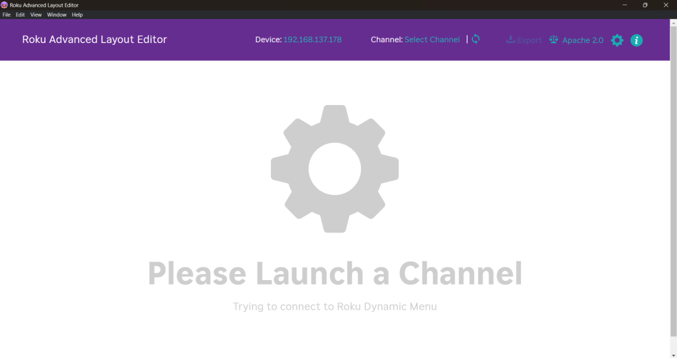Open the View menu
The height and width of the screenshot is (358, 677).
point(36,15)
